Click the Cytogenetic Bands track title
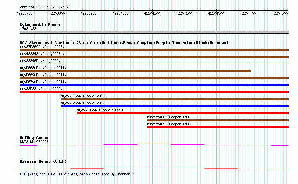Screen dimensions: 298x184 coord(40,25)
